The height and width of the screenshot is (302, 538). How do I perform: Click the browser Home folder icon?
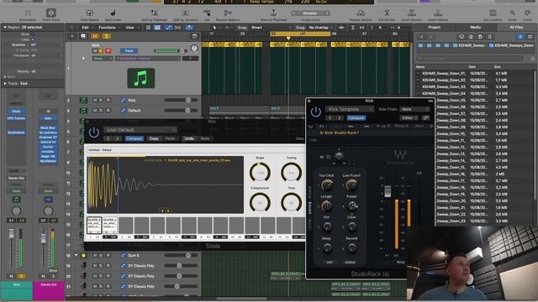coord(471,37)
